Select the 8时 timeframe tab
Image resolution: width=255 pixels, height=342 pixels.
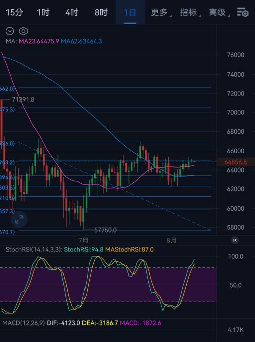101,12
